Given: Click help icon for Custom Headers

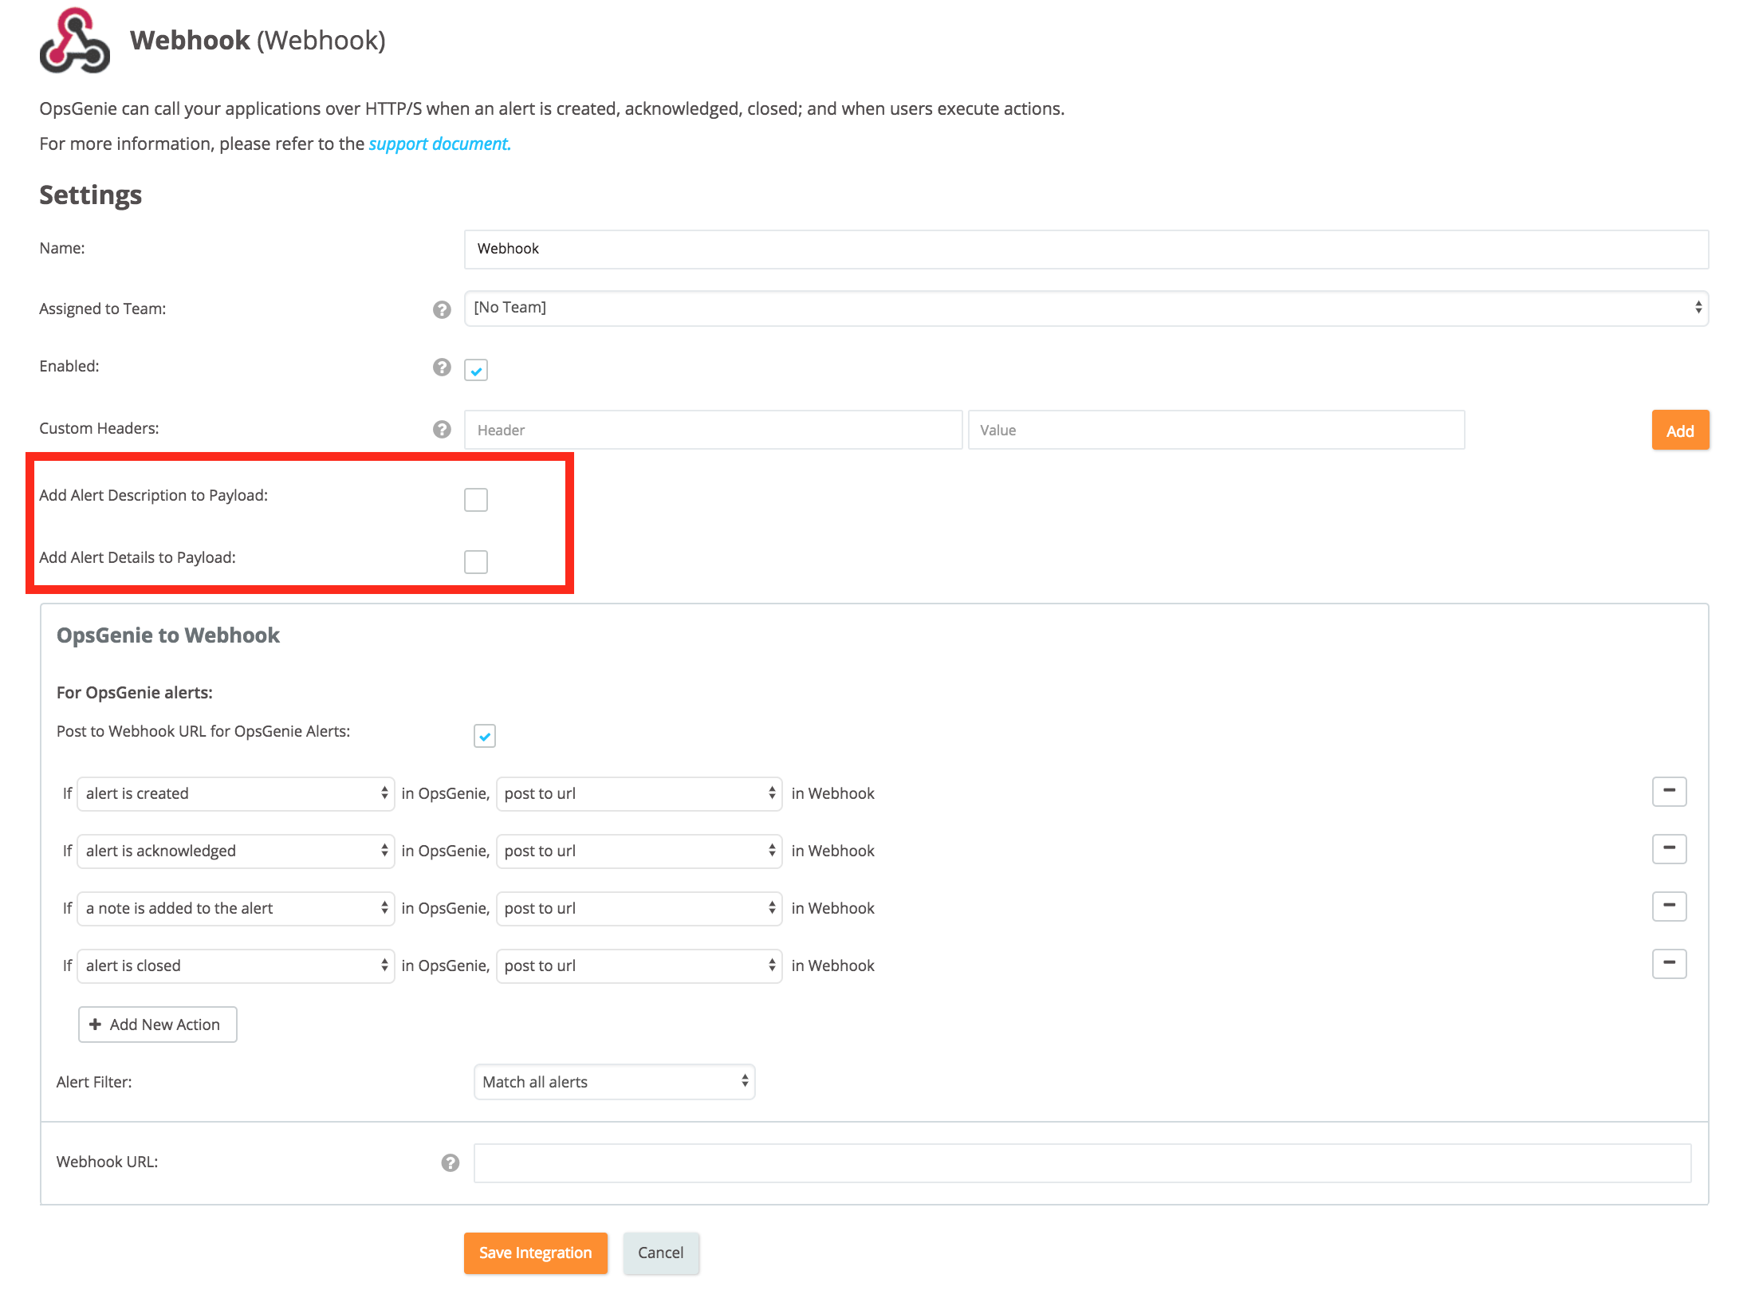Looking at the screenshot, I should click(442, 430).
